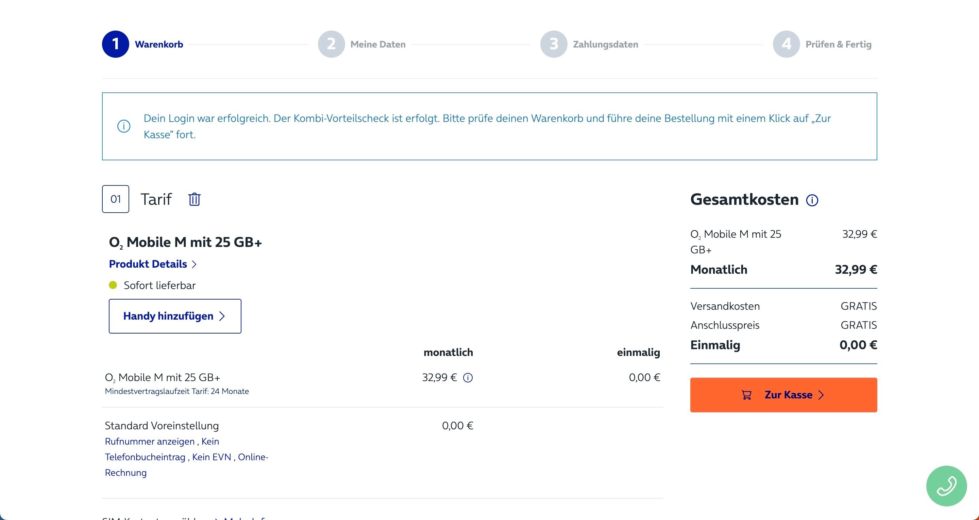The height and width of the screenshot is (520, 979).
Task: Click the monatlich column header
Action: coord(449,353)
